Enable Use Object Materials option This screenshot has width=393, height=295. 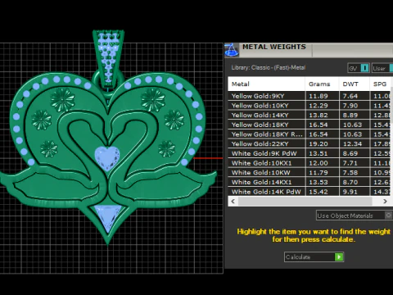[x=388, y=216]
